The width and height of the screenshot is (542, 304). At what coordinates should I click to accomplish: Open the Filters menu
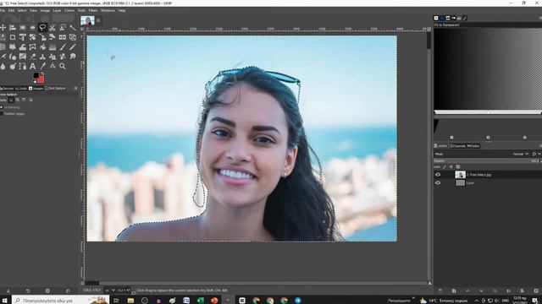(93, 10)
